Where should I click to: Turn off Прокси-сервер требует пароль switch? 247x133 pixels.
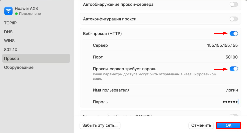coord(234,69)
